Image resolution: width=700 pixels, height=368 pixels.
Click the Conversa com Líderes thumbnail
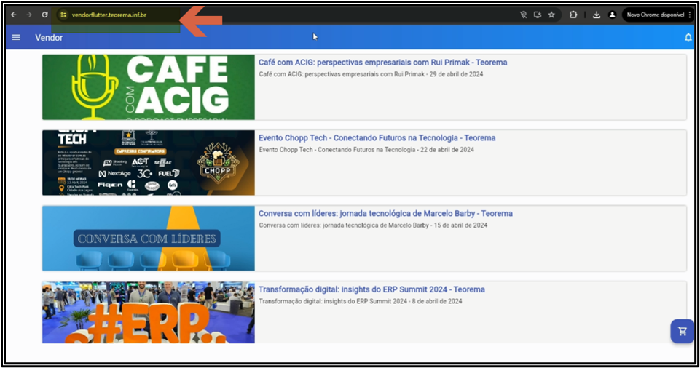click(x=148, y=238)
